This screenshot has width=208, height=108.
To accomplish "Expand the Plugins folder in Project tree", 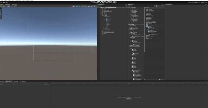I will point(130,31).
